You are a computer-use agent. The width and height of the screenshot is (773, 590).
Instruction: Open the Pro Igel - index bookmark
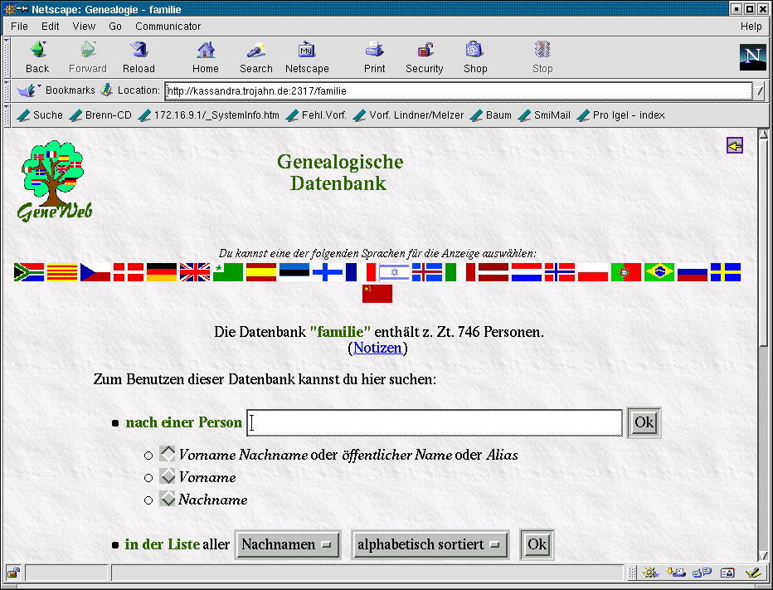[x=620, y=115]
